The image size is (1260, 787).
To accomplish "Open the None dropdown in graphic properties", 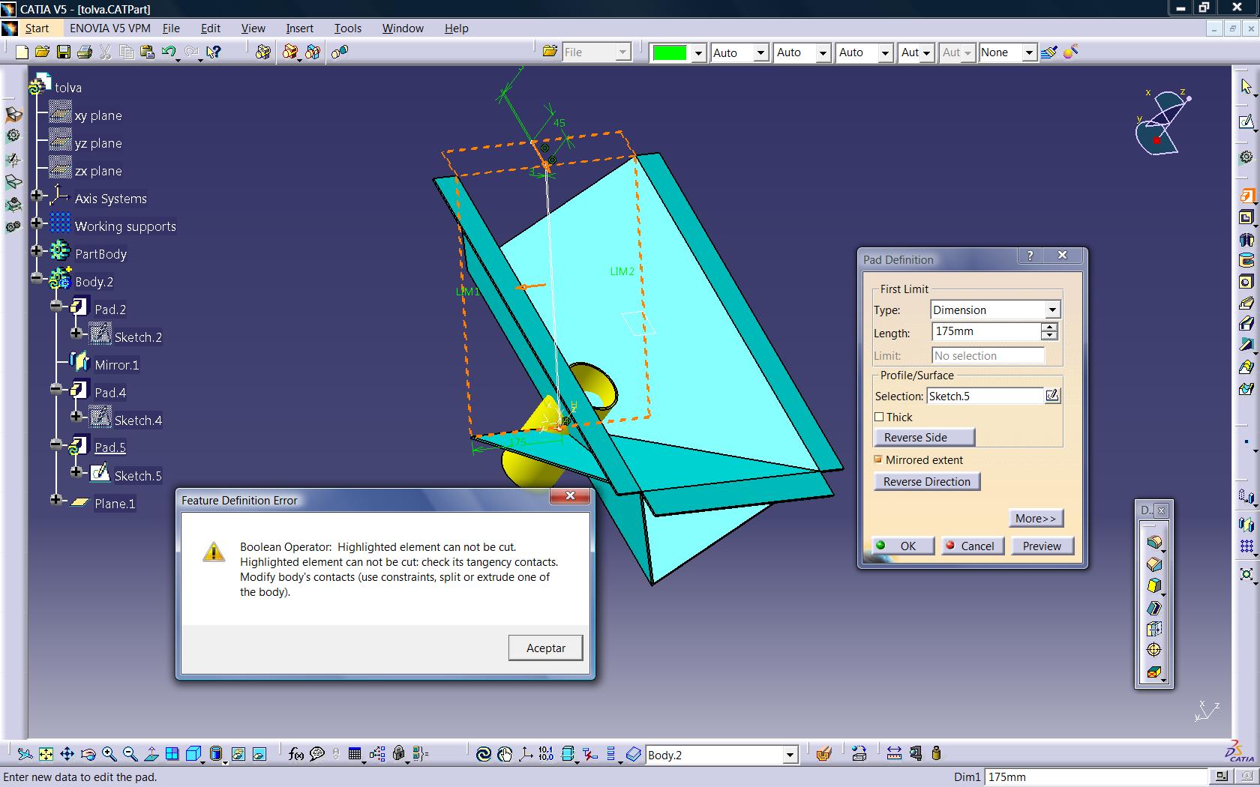I will pyautogui.click(x=1029, y=52).
